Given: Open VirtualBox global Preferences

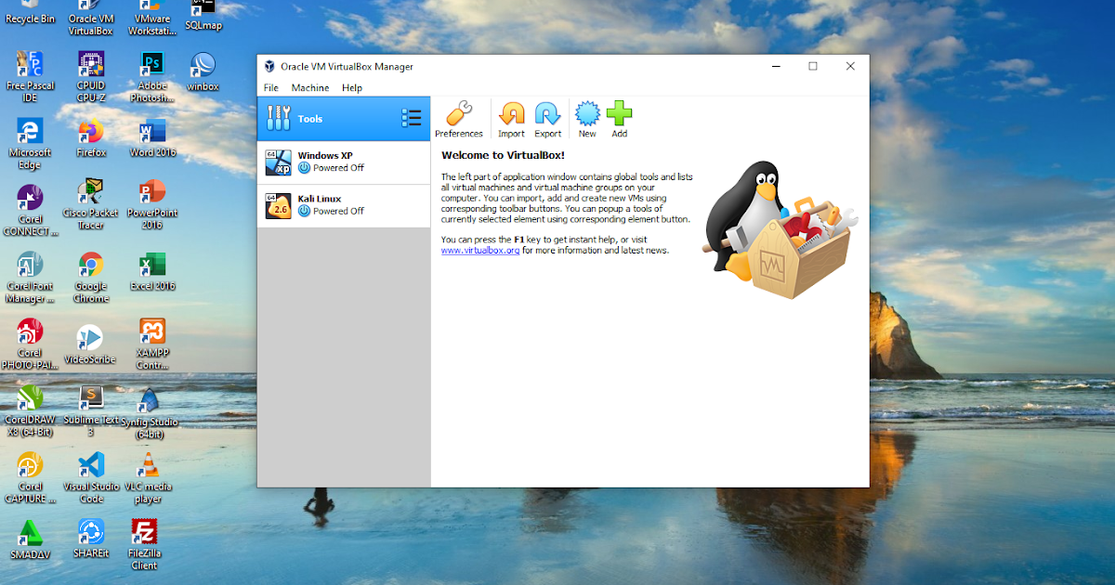Looking at the screenshot, I should [x=459, y=118].
